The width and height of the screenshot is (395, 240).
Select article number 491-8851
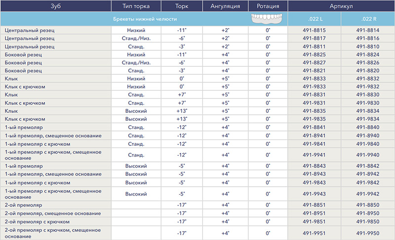(314, 205)
